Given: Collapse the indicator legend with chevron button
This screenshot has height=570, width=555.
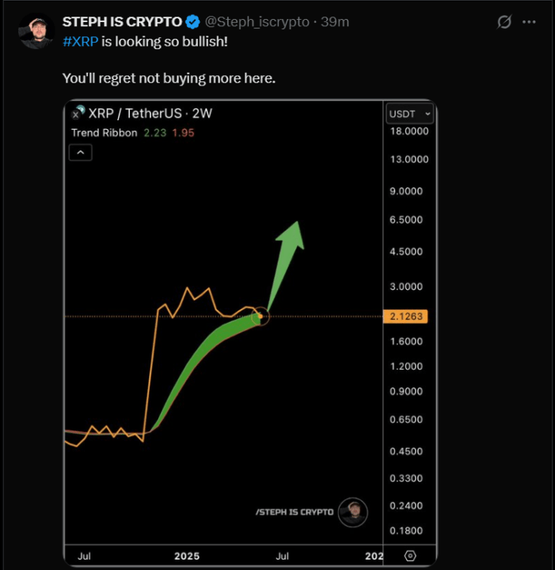Looking at the screenshot, I should coord(81,152).
